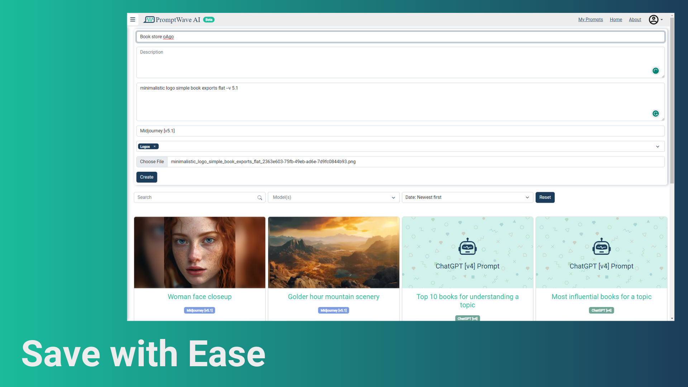688x387 pixels.
Task: Click Grammarly icon in Description field
Action: click(x=655, y=71)
